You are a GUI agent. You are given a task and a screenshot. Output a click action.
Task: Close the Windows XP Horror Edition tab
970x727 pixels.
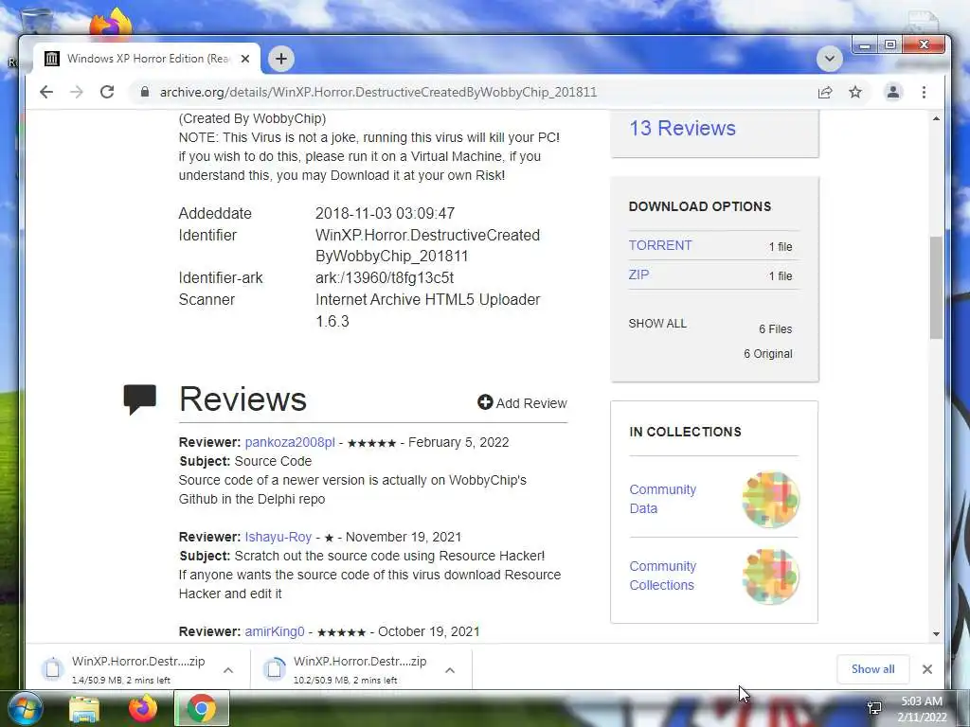[x=245, y=59]
